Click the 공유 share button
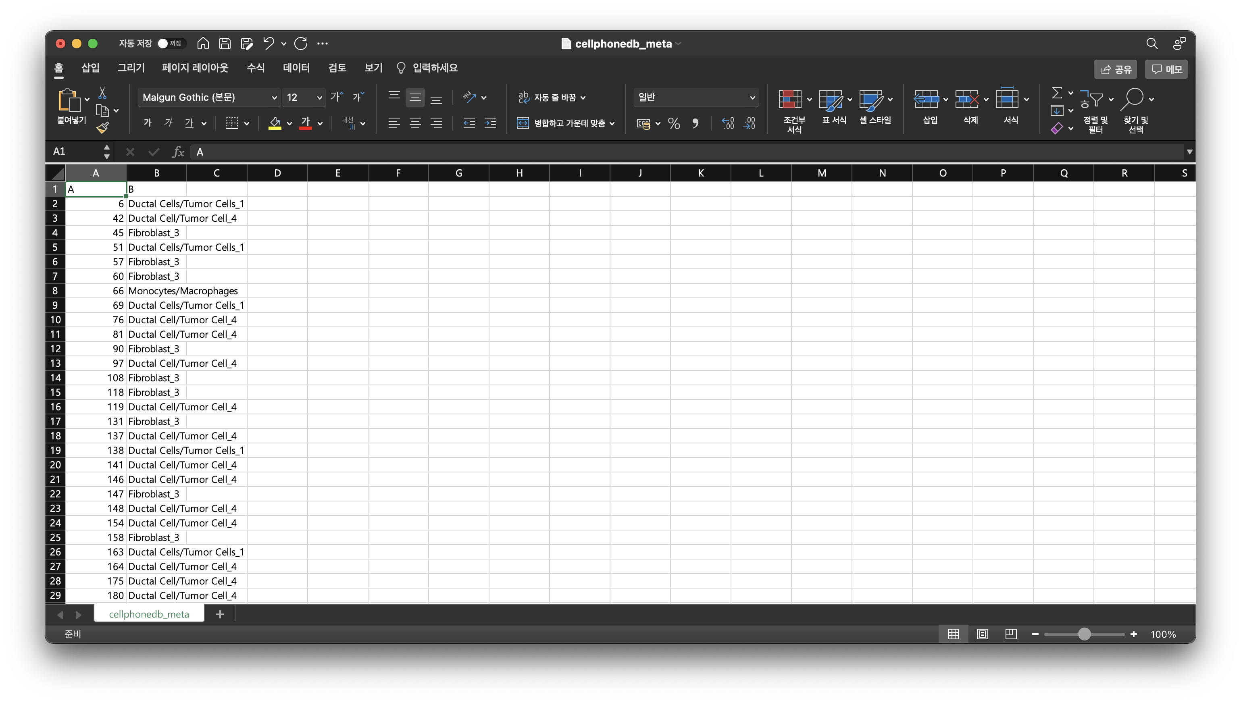This screenshot has height=703, width=1241. pos(1116,69)
